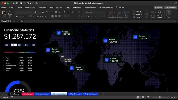Click the macro record icon in status bar
The image size is (178, 100).
(11, 97)
